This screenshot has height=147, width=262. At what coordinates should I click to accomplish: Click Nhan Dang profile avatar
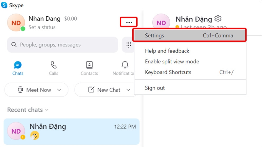[x=16, y=23]
